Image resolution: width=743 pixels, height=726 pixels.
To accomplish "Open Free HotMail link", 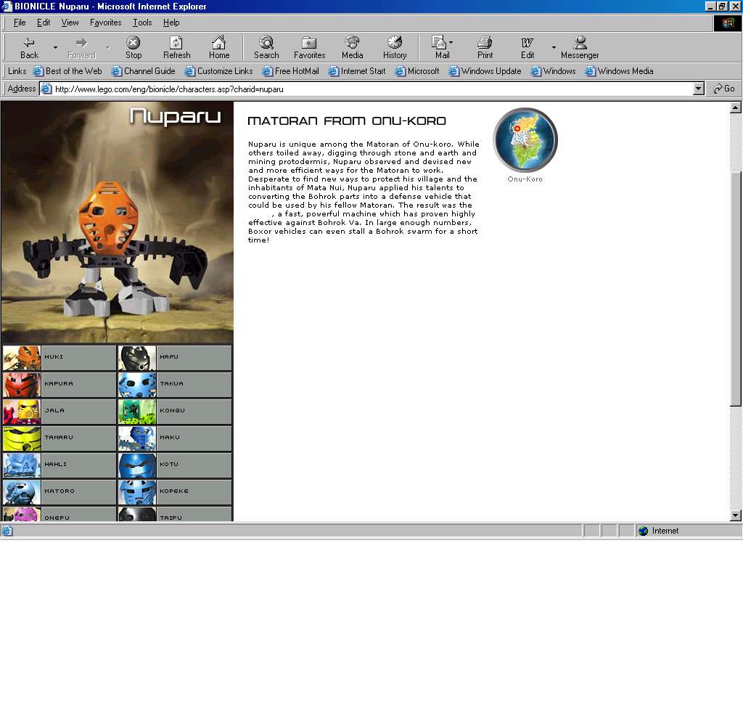I will point(290,71).
